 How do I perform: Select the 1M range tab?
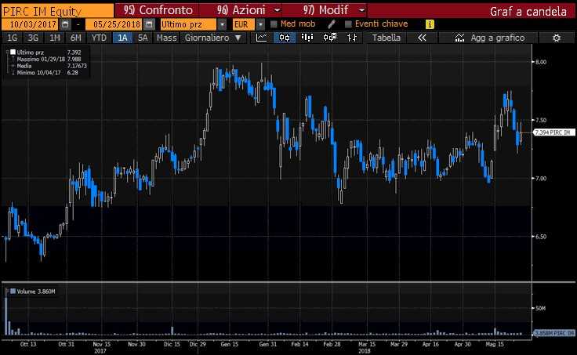[54, 38]
